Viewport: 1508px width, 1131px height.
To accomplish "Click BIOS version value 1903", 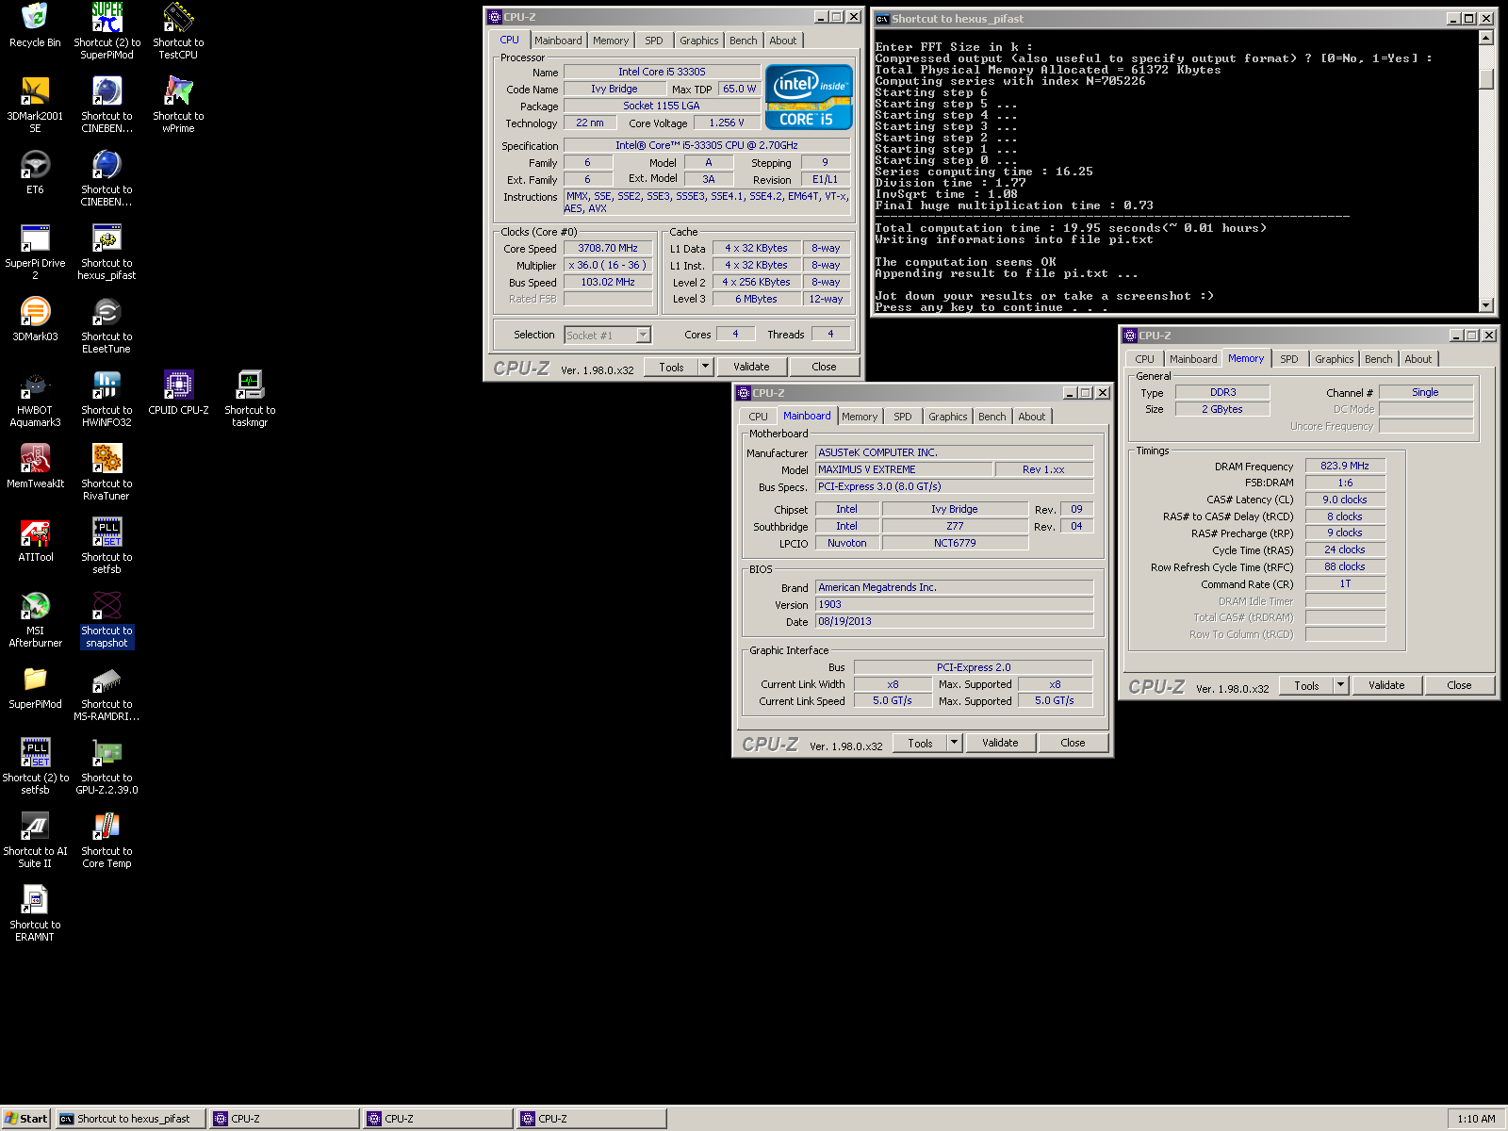I will [954, 604].
